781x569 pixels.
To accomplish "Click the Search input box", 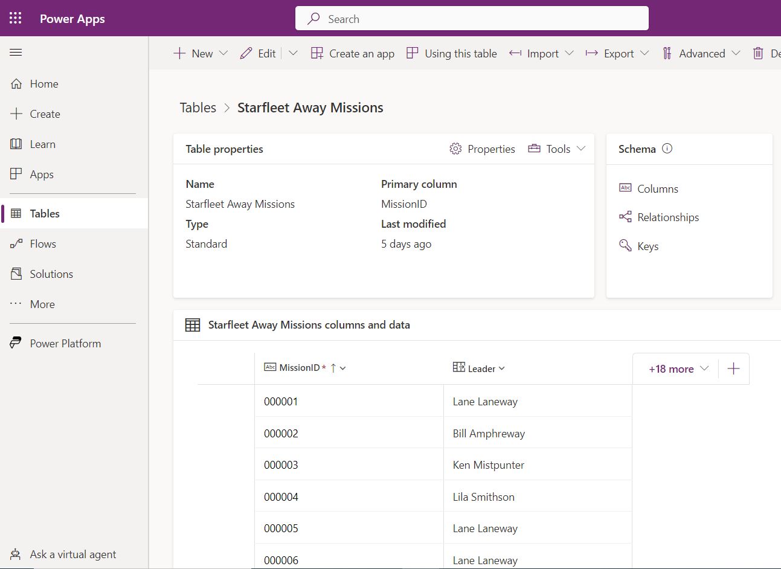I will click(471, 19).
